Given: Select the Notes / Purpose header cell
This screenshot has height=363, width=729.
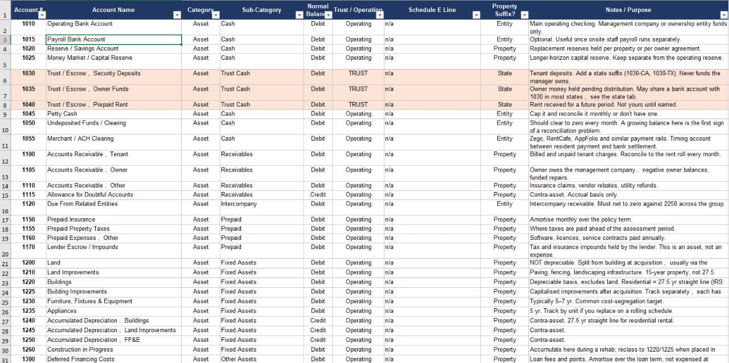Looking at the screenshot, I should [628, 10].
